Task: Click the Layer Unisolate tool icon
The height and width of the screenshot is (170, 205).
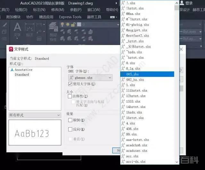Action: pos(69,39)
